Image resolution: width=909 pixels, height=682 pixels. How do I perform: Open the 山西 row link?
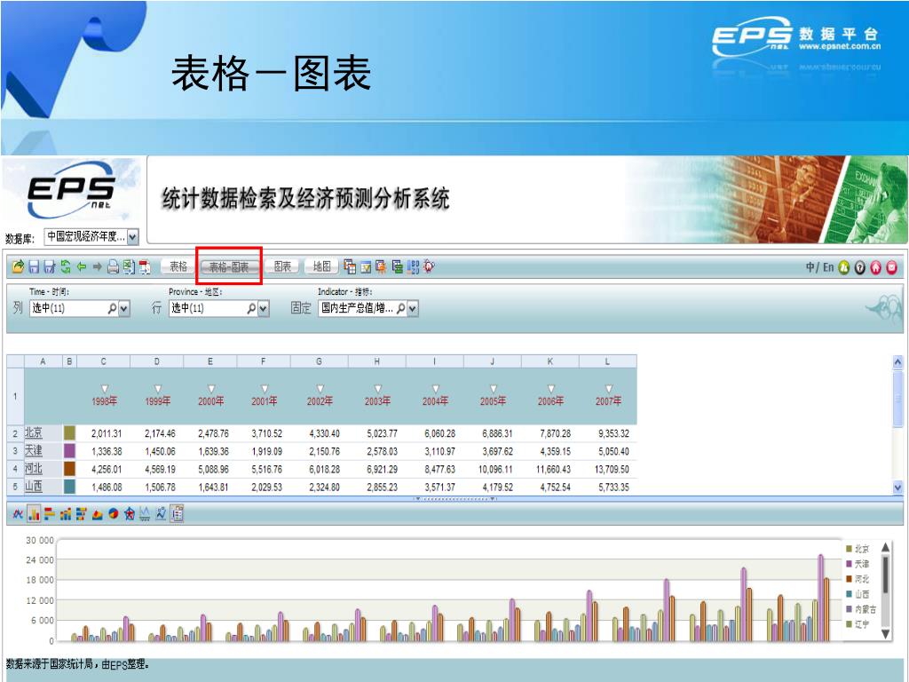(x=34, y=487)
